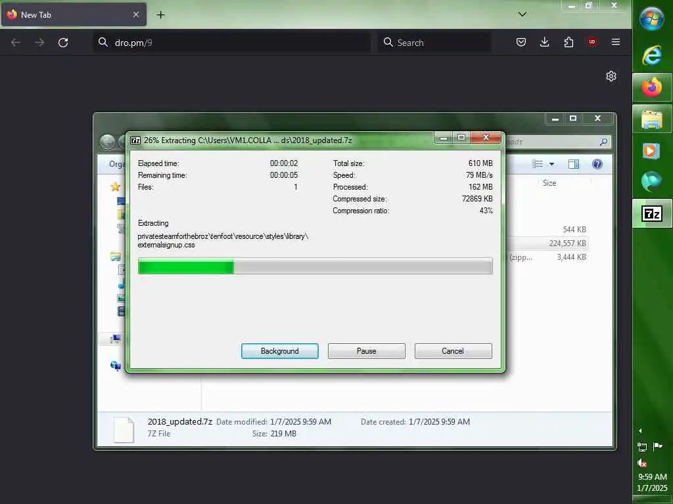The width and height of the screenshot is (673, 504).
Task: Show hidden tray icons arrow
Action: pyautogui.click(x=640, y=430)
